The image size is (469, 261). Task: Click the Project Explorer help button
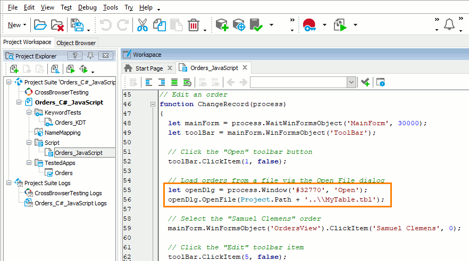click(x=75, y=56)
